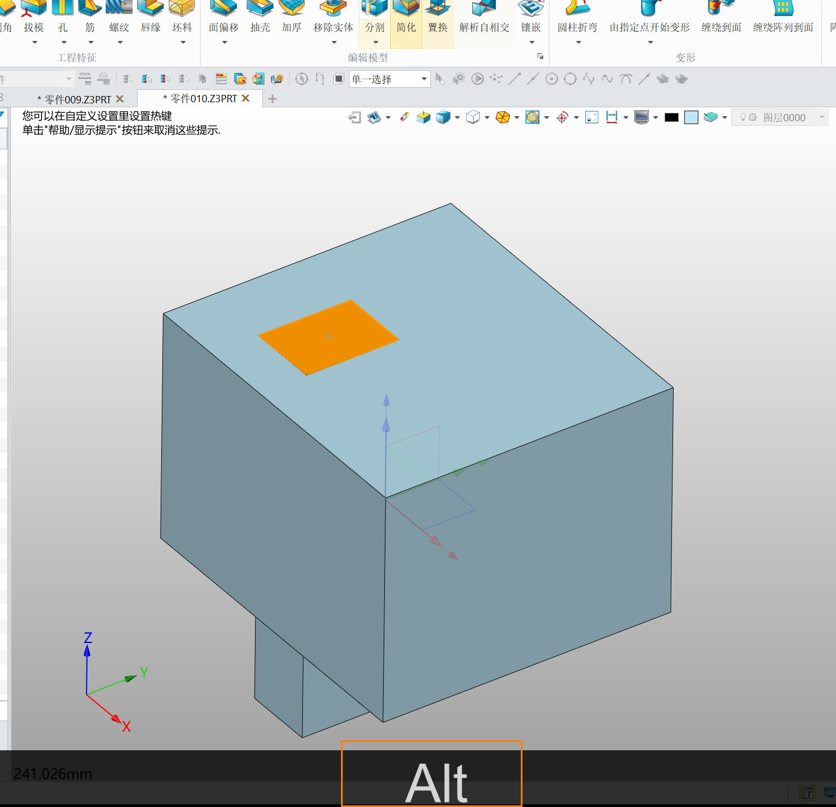Open a new document tab with plus

point(272,99)
